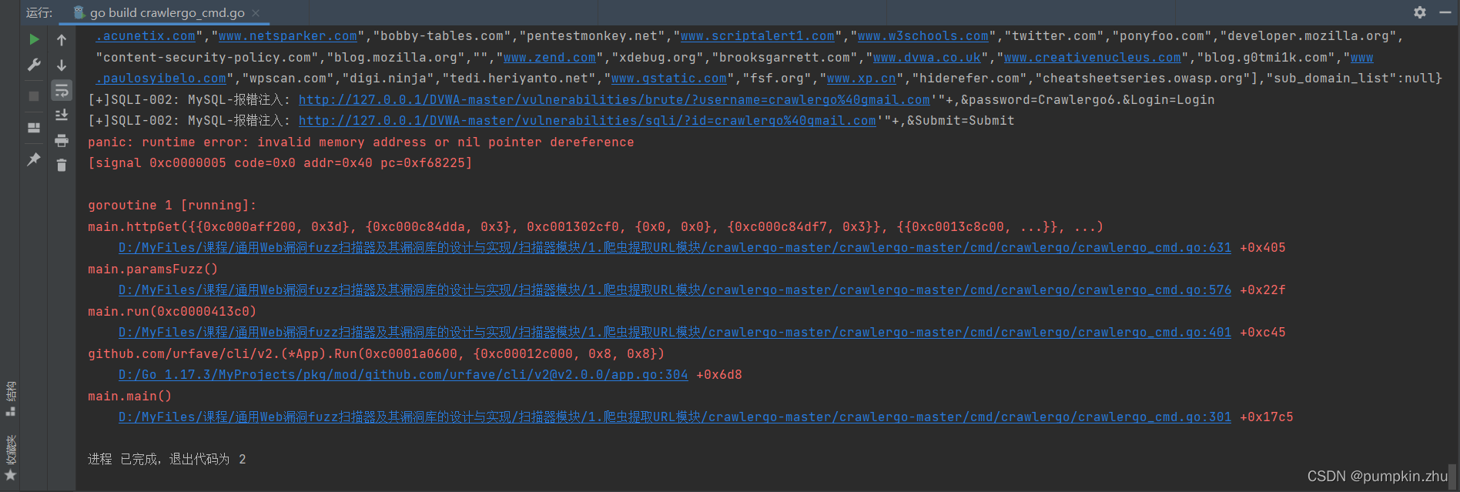Click the gray stop process square

coord(34,96)
